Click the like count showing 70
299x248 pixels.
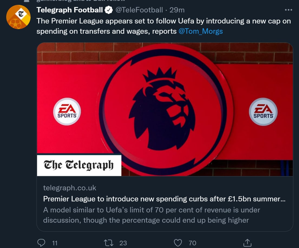(x=192, y=243)
